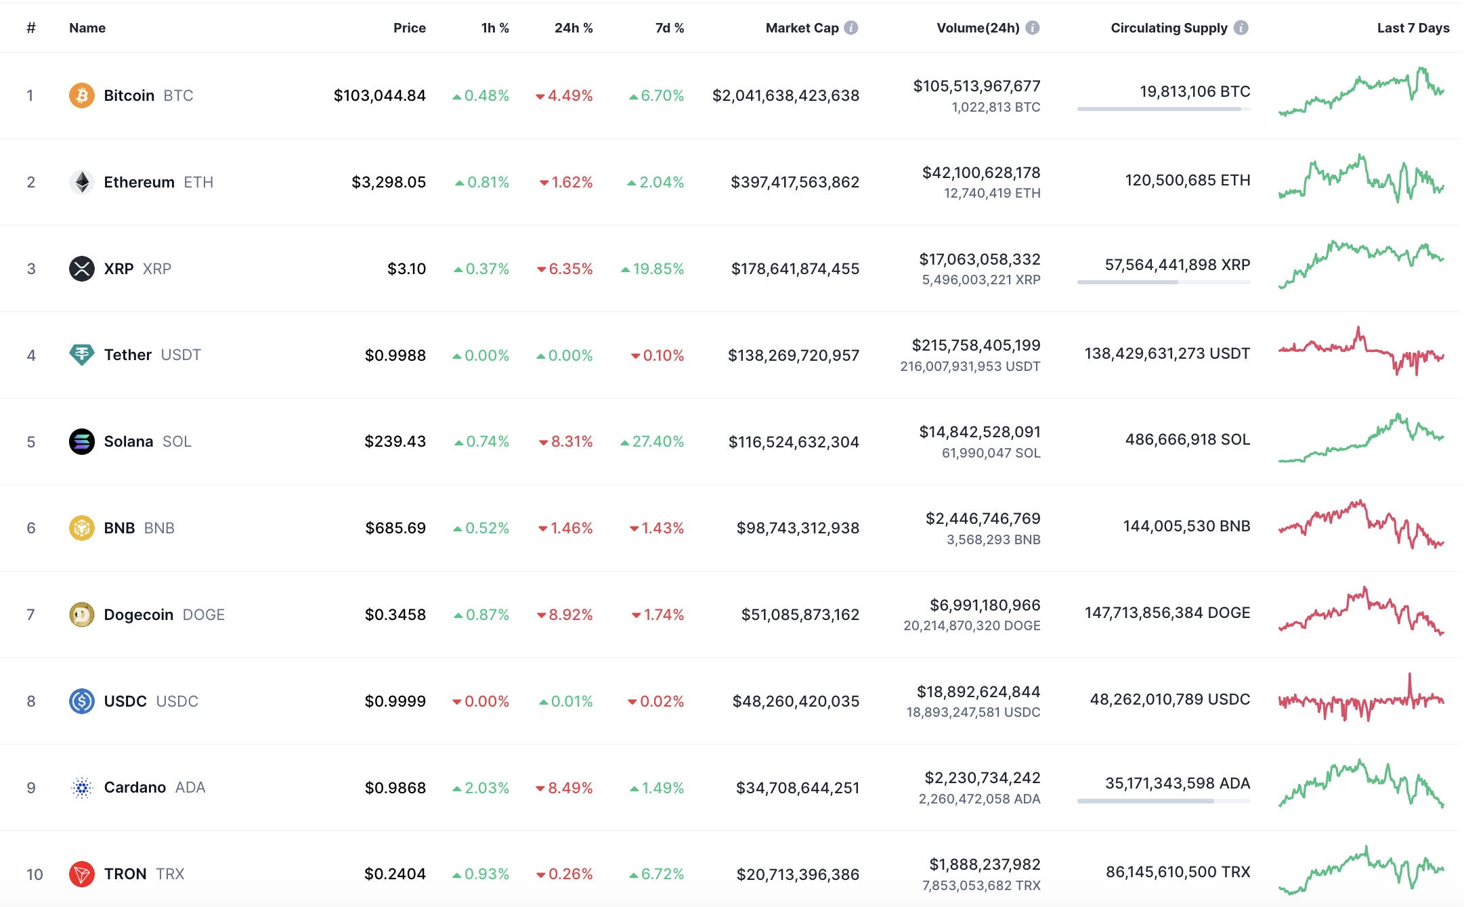Screen dimensions: 1464x907
Task: Click the Bitcoin coin logo icon
Action: click(x=82, y=95)
